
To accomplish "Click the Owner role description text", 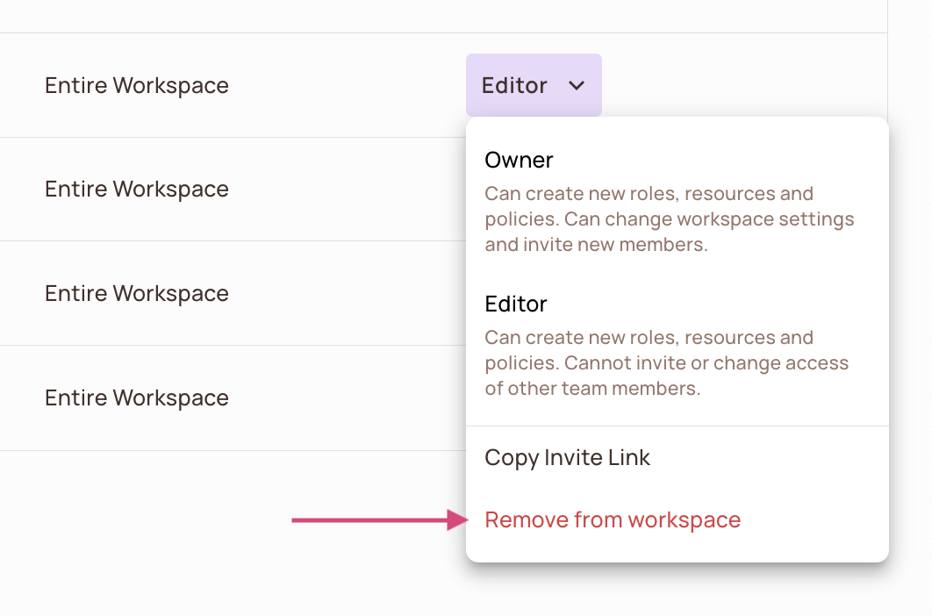I will click(x=669, y=218).
